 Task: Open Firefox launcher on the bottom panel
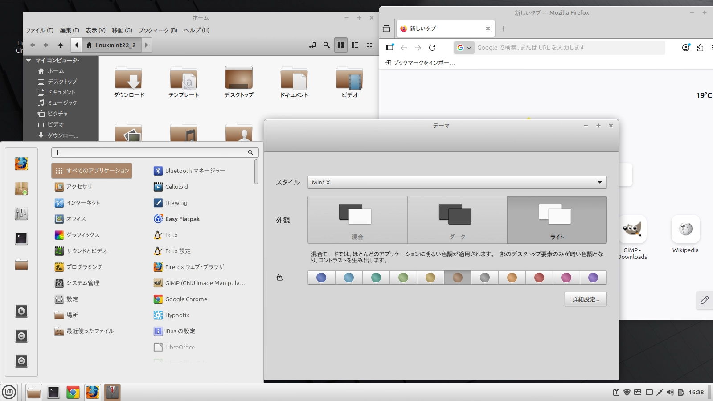point(93,392)
